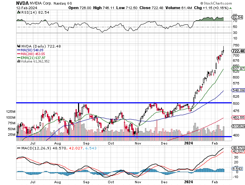Click the volume bars icon in the legend
The image size is (245, 185).
coord(19,61)
